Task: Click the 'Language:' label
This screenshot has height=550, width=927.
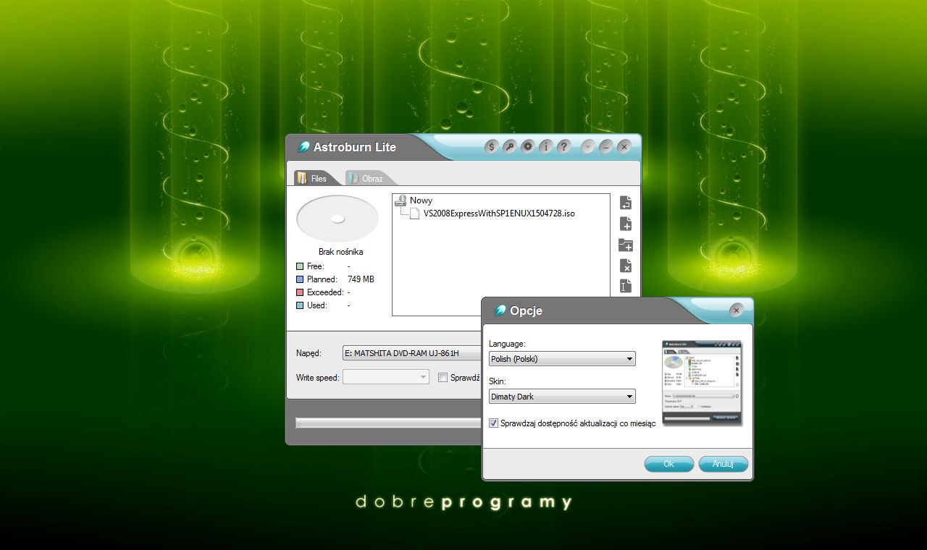Action: click(x=507, y=344)
